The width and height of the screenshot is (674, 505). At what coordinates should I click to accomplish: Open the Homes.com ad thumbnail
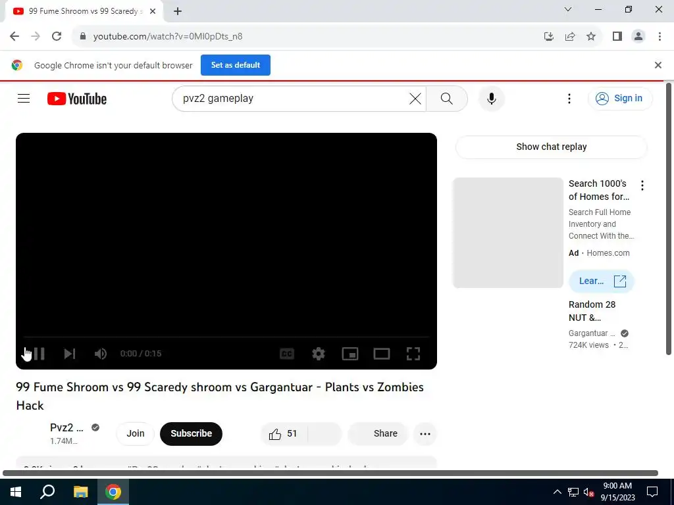507,233
